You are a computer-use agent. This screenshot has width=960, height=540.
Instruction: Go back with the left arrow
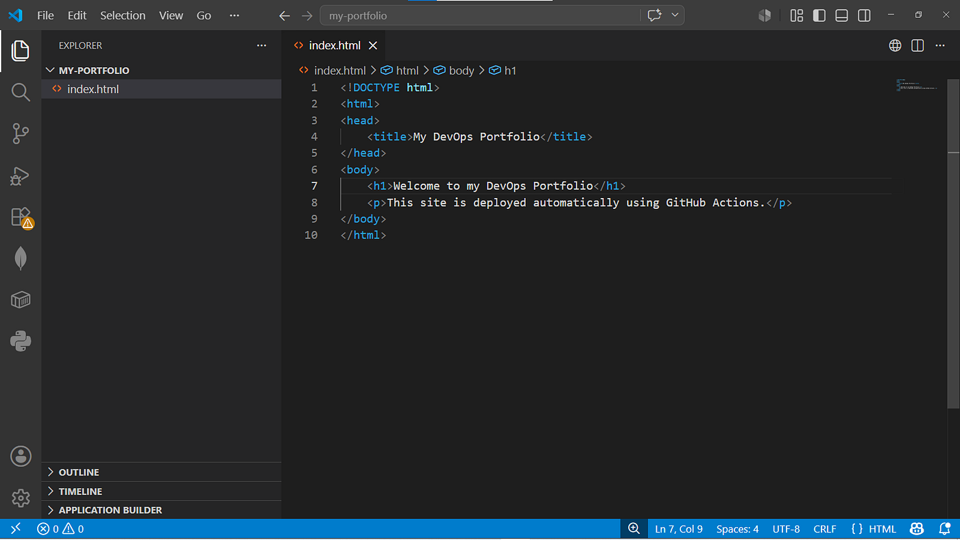tap(285, 16)
